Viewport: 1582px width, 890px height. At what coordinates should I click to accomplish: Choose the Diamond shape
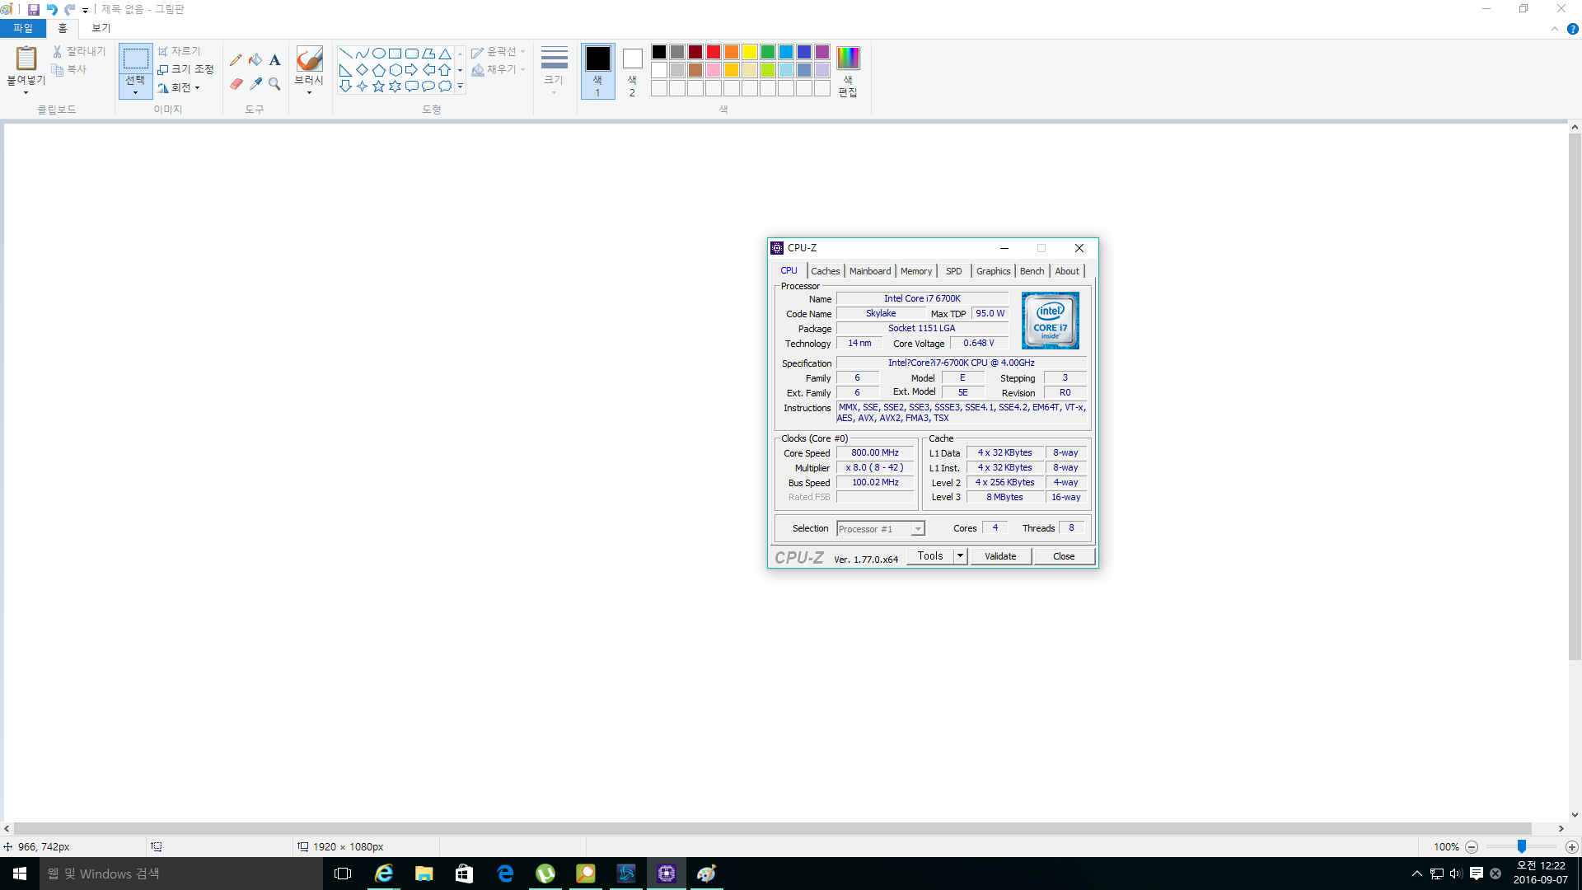click(x=363, y=70)
